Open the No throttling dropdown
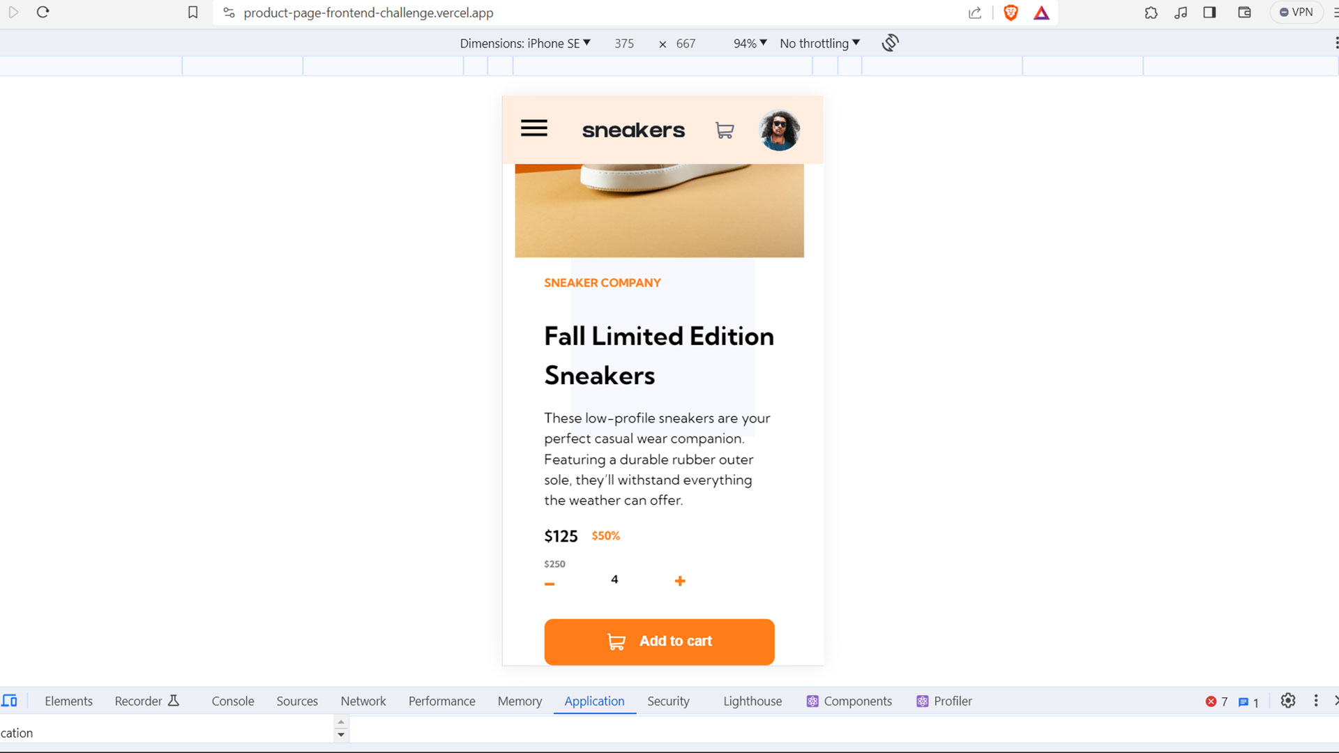The width and height of the screenshot is (1339, 753). 820,43
